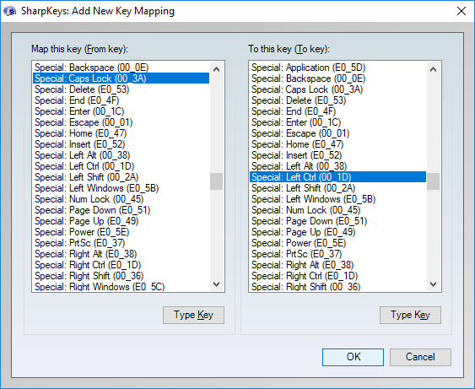Select Home (E0_47) in From key list
Viewport: 475px width, 389px height.
(x=121, y=133)
